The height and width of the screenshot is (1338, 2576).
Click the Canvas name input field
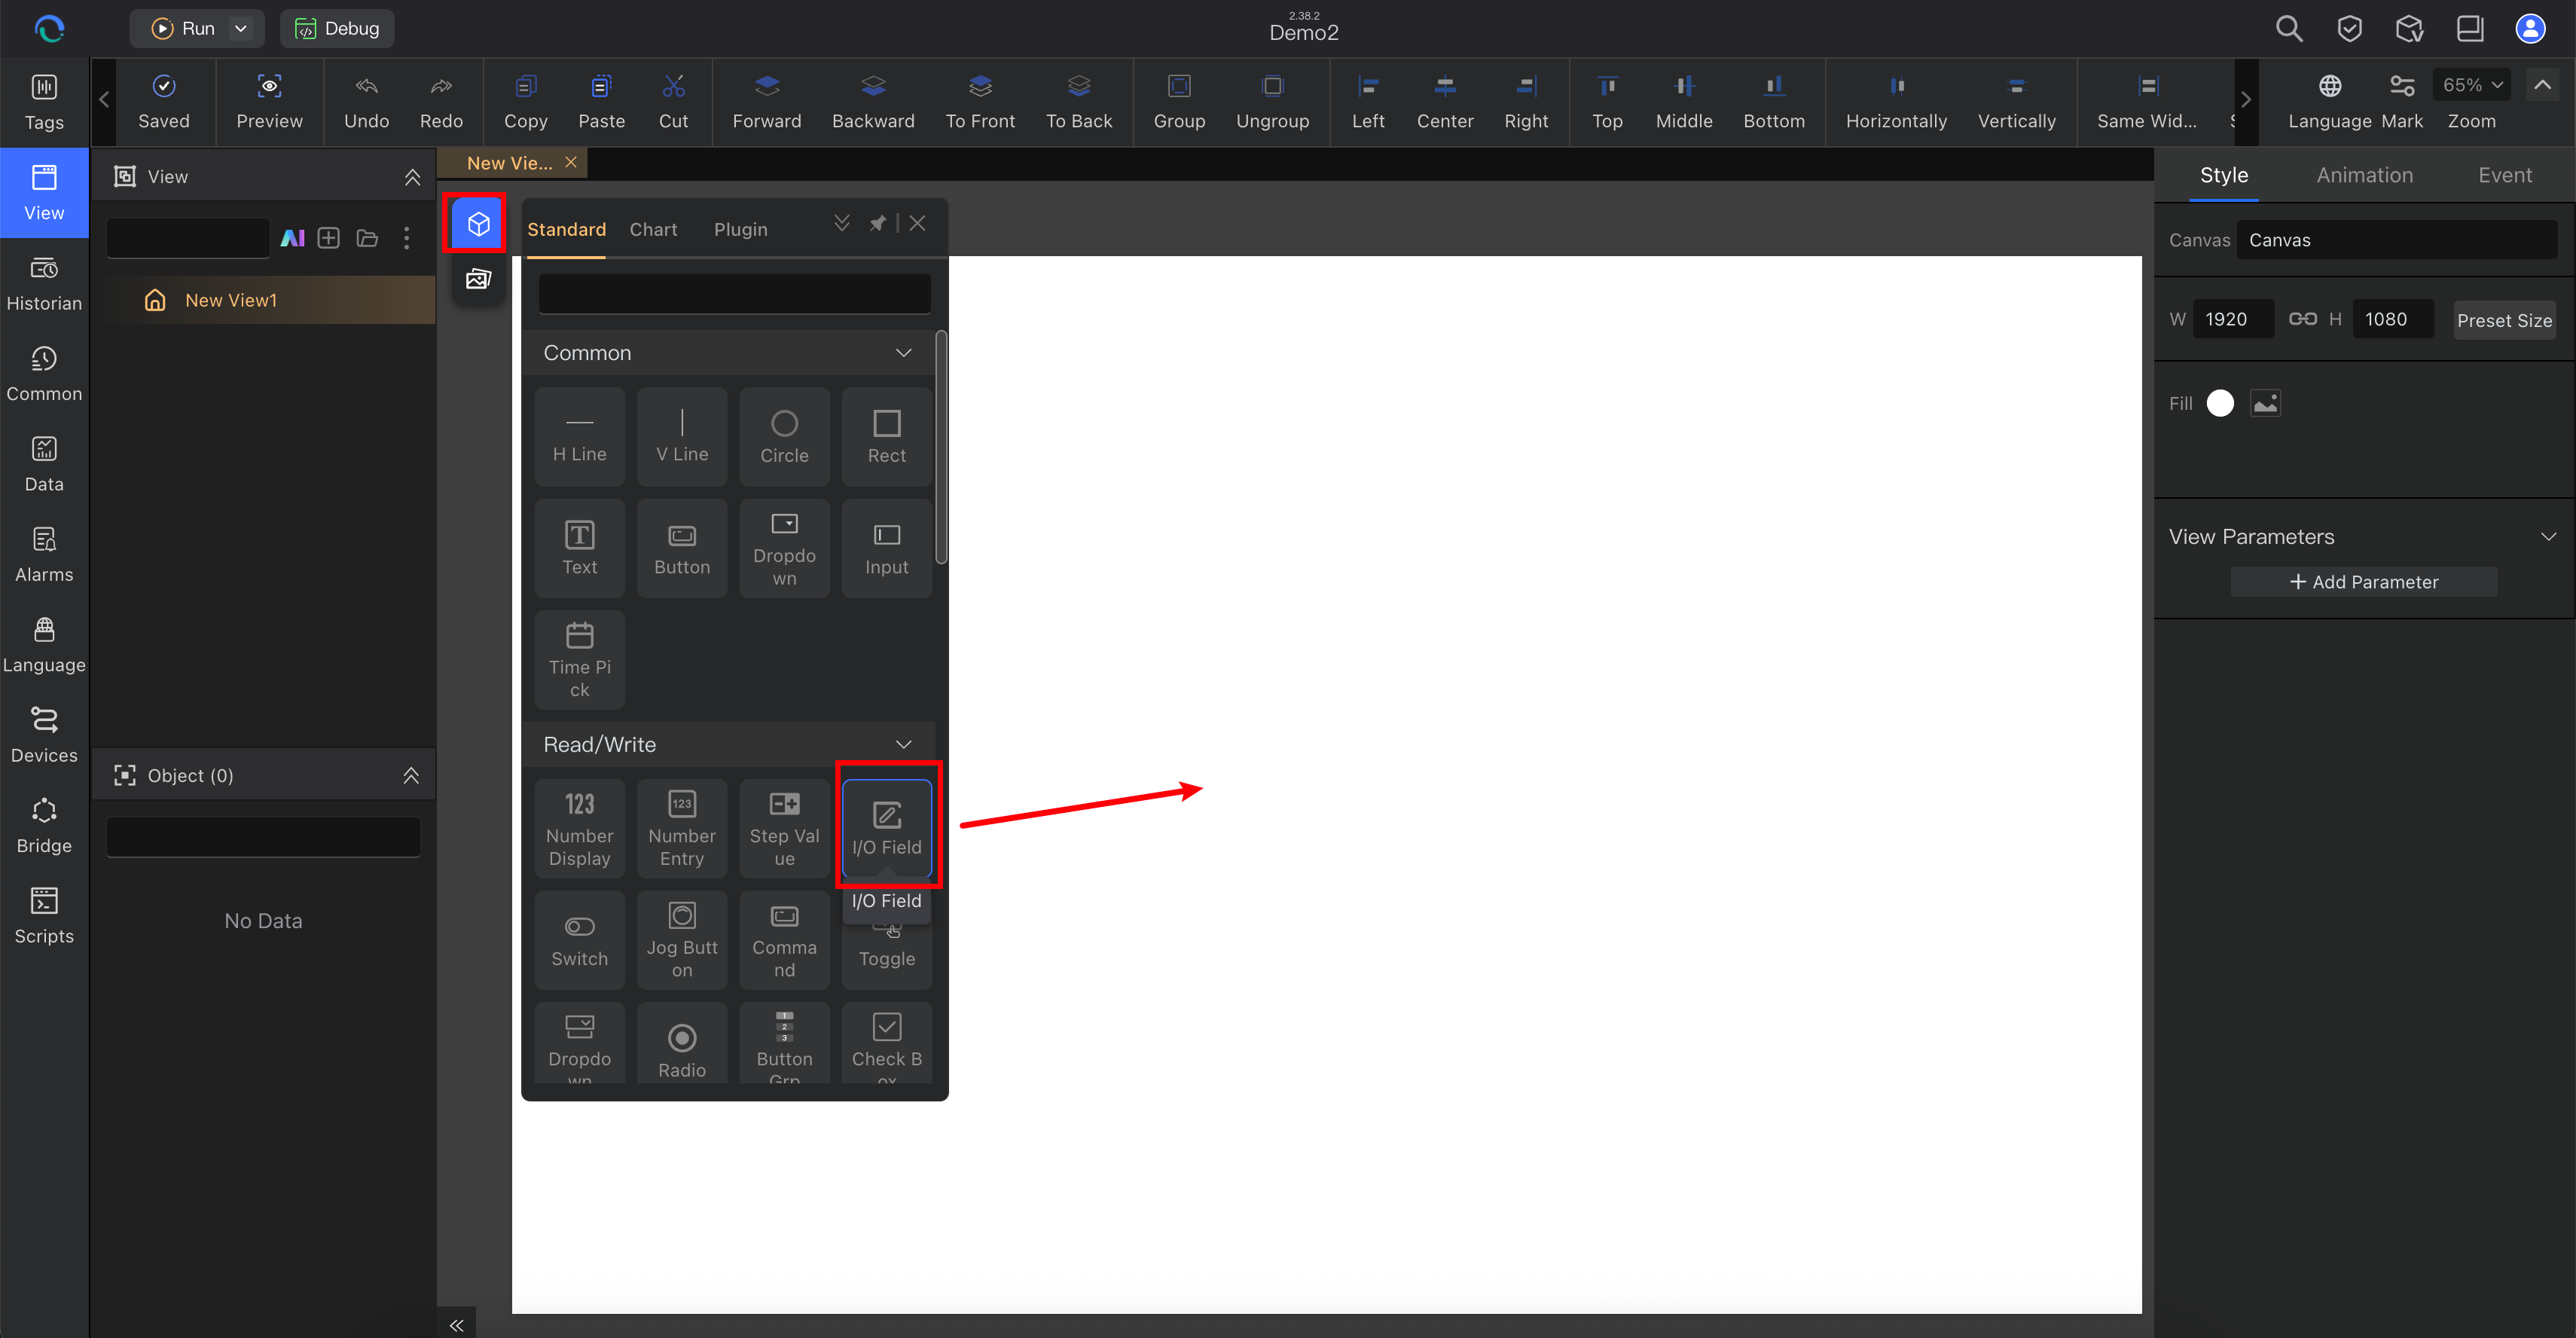(x=2396, y=240)
